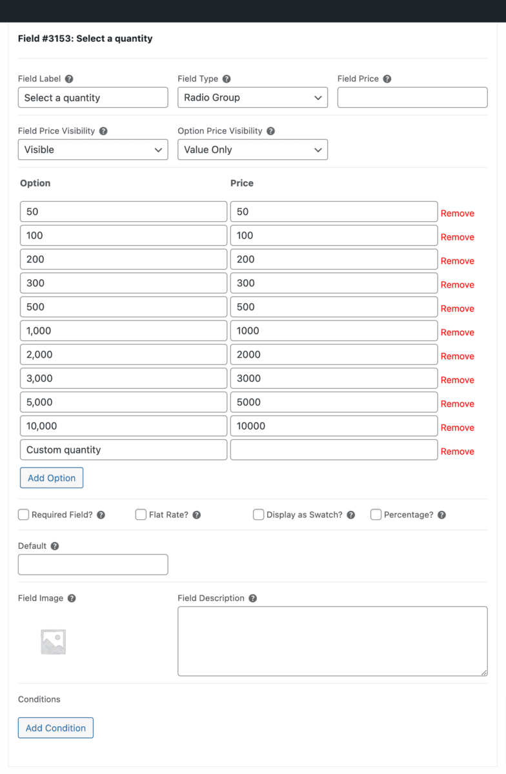506x774 pixels.
Task: Enable the Required Field? checkbox
Action: click(24, 515)
